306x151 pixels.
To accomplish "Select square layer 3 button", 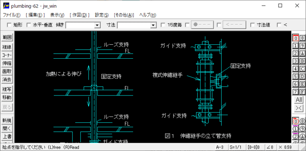I will tap(296, 61).
